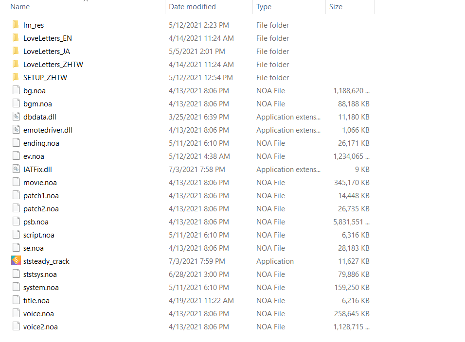This screenshot has width=465, height=342.
Task: Select the ststeady_crack application icon
Action: click(16, 260)
